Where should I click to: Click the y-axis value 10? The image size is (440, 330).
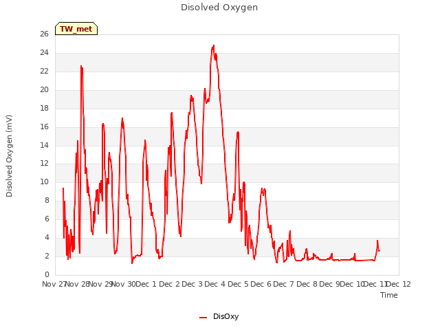44,181
